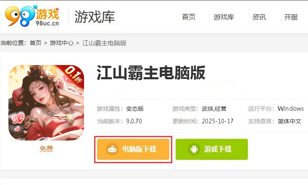
Task: Go to the 开服 navigation tab
Action: pyautogui.click(x=291, y=17)
